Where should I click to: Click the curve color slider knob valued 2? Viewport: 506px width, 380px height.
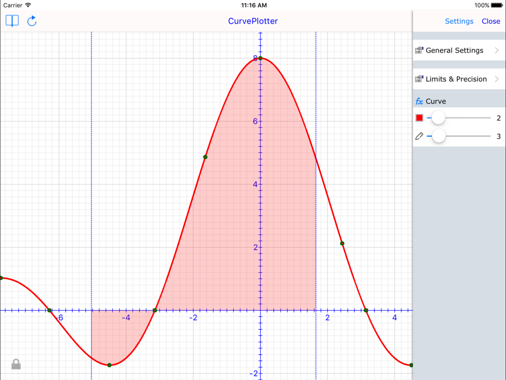tap(438, 118)
